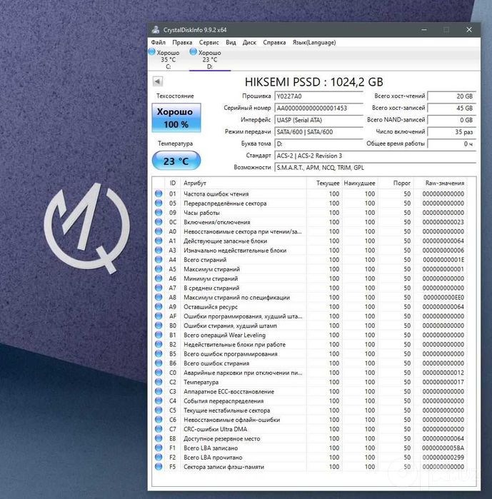Select row Невосстановимые офлайн-ошибки
This screenshot has width=492, height=499.
[x=309, y=420]
